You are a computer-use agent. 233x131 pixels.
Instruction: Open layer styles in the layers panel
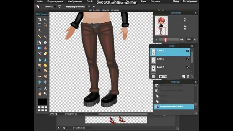pos(165,77)
